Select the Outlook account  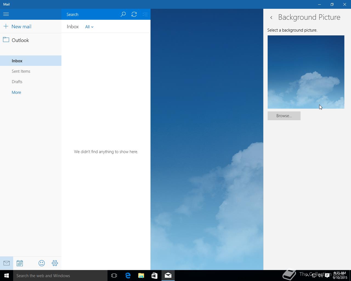pos(31,40)
